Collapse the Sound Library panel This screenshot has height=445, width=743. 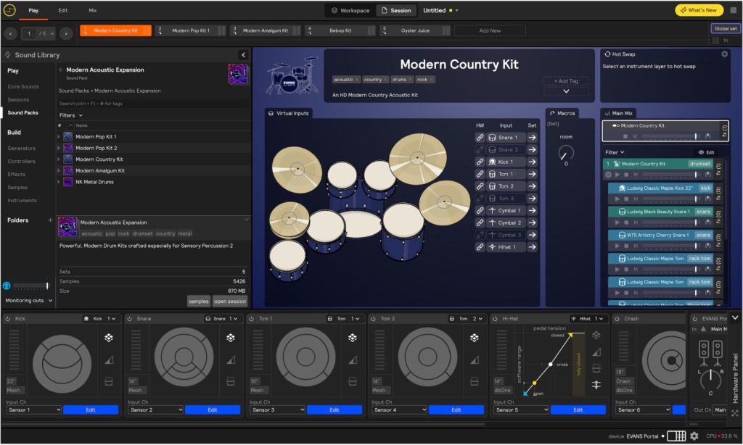pyautogui.click(x=243, y=55)
